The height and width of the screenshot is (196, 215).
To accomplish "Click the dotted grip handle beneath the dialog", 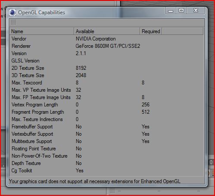I will 112,191.
